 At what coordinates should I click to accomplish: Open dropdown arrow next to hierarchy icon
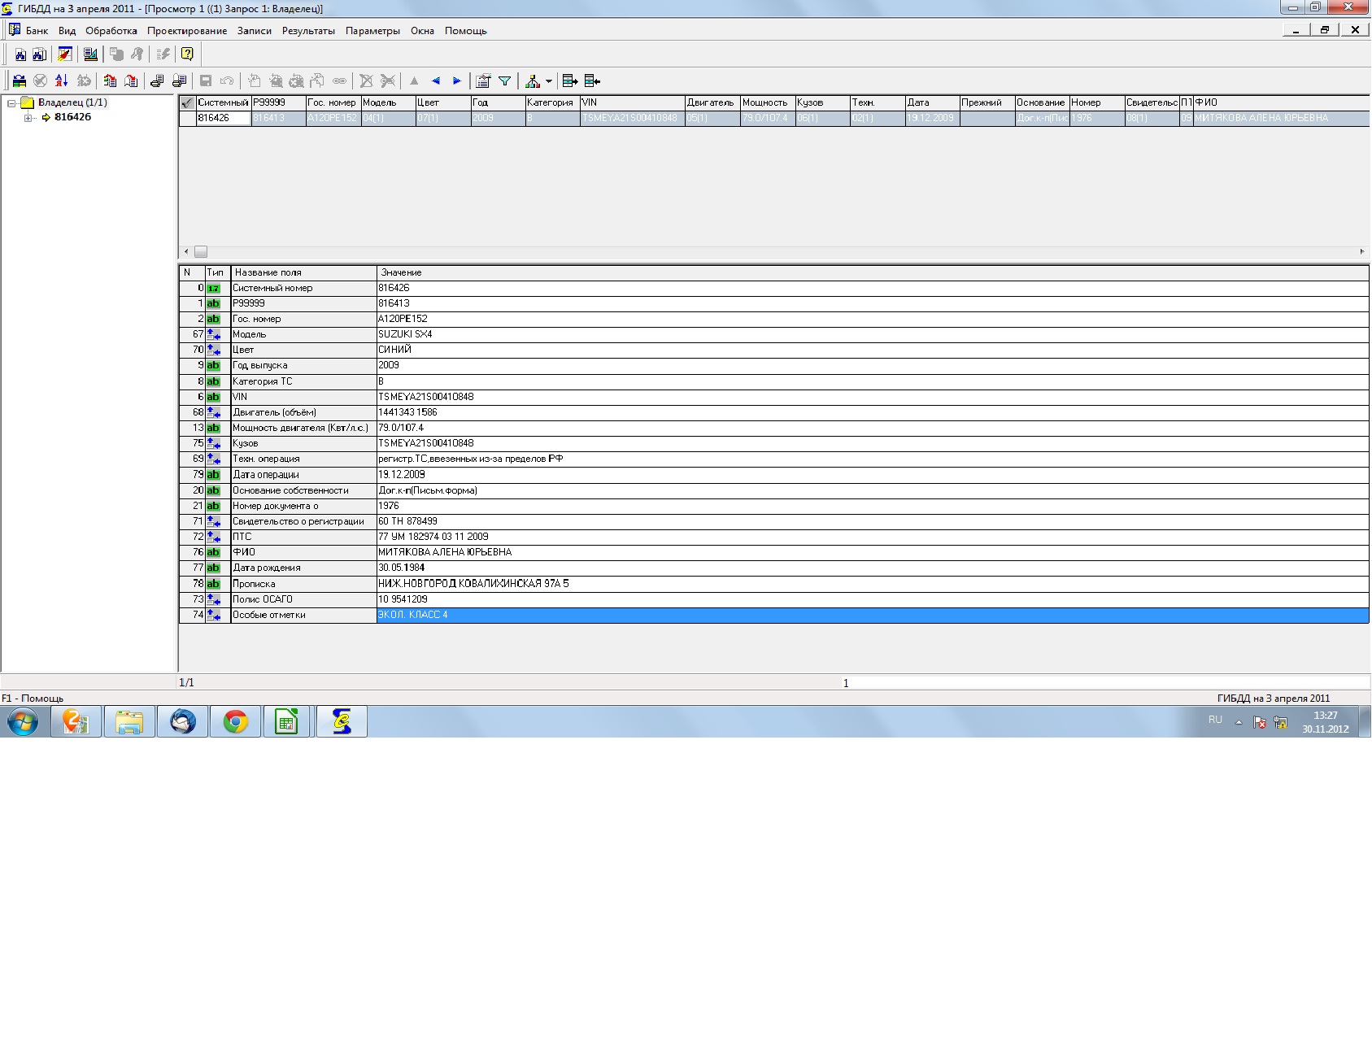549,81
